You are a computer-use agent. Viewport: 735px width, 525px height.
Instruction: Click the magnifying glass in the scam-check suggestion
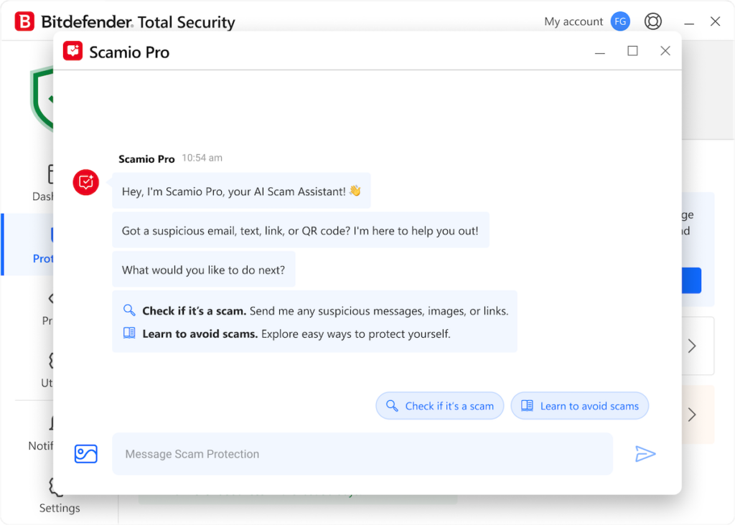(129, 309)
